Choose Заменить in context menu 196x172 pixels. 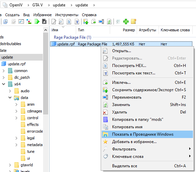click(148, 105)
